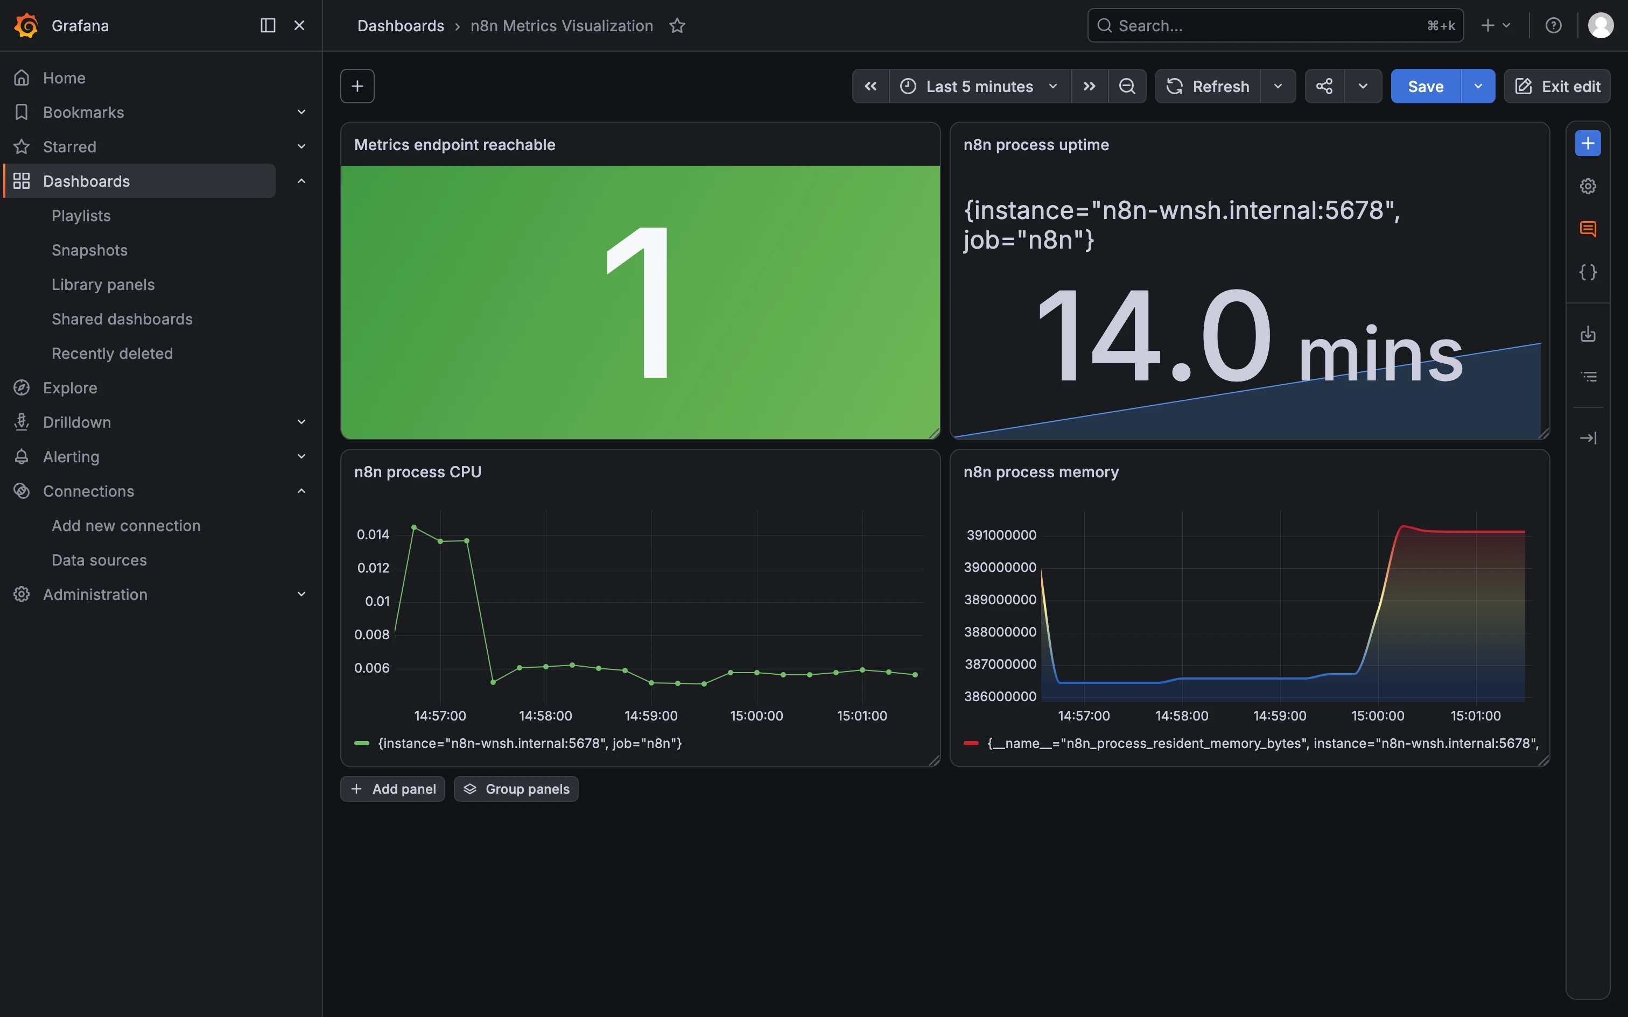Collapse the Connections section chevron

coord(301,491)
